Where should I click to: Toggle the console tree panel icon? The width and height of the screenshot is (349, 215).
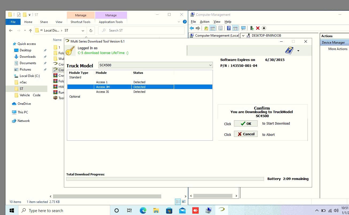pyautogui.click(x=213, y=28)
